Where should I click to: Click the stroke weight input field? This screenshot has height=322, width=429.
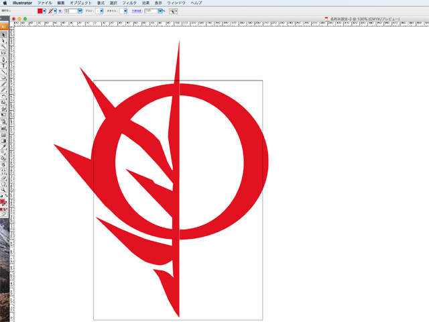coord(73,11)
